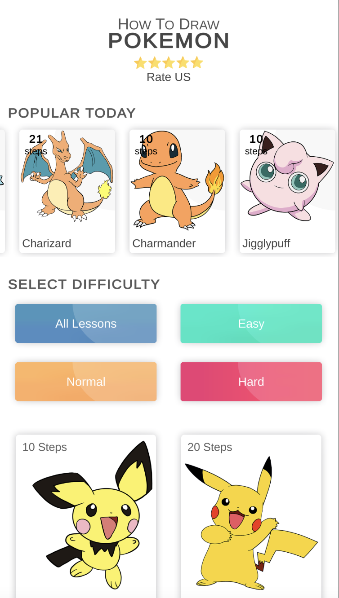Image resolution: width=339 pixels, height=598 pixels.
Task: Open the 20 Steps Pikachu lesson
Action: tap(251, 516)
